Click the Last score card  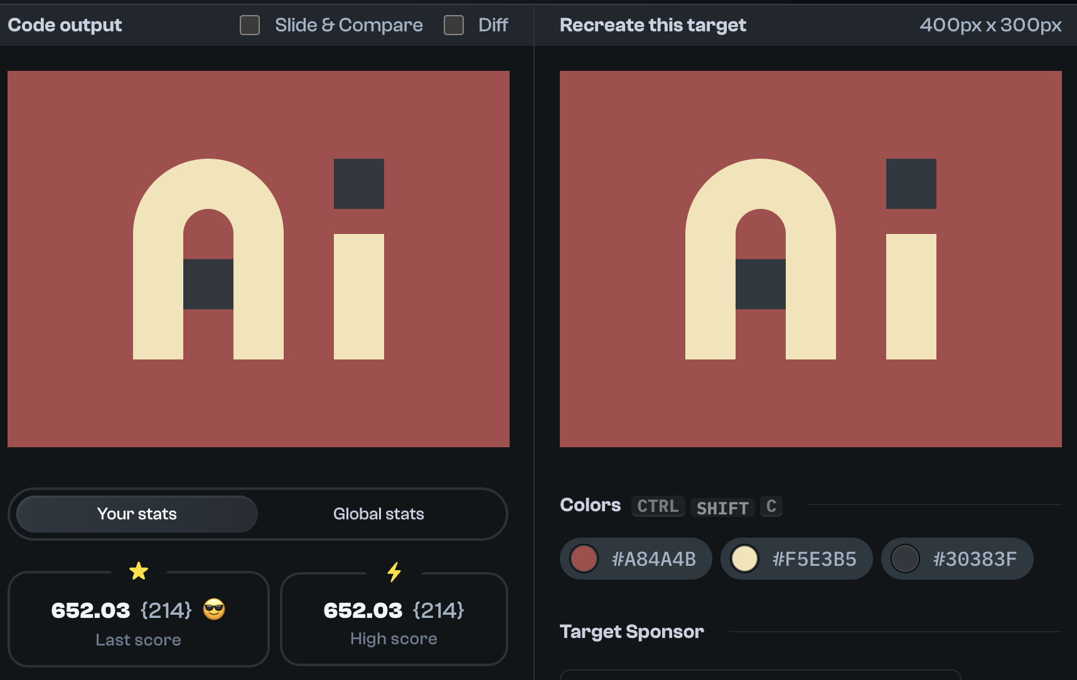[x=139, y=619]
